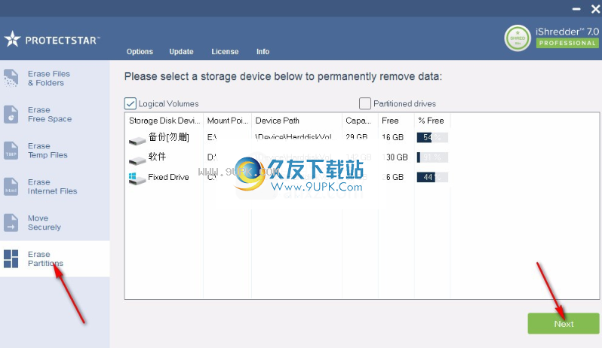
Task: Click the PROFESSIONAL edition badge
Action: [x=567, y=43]
